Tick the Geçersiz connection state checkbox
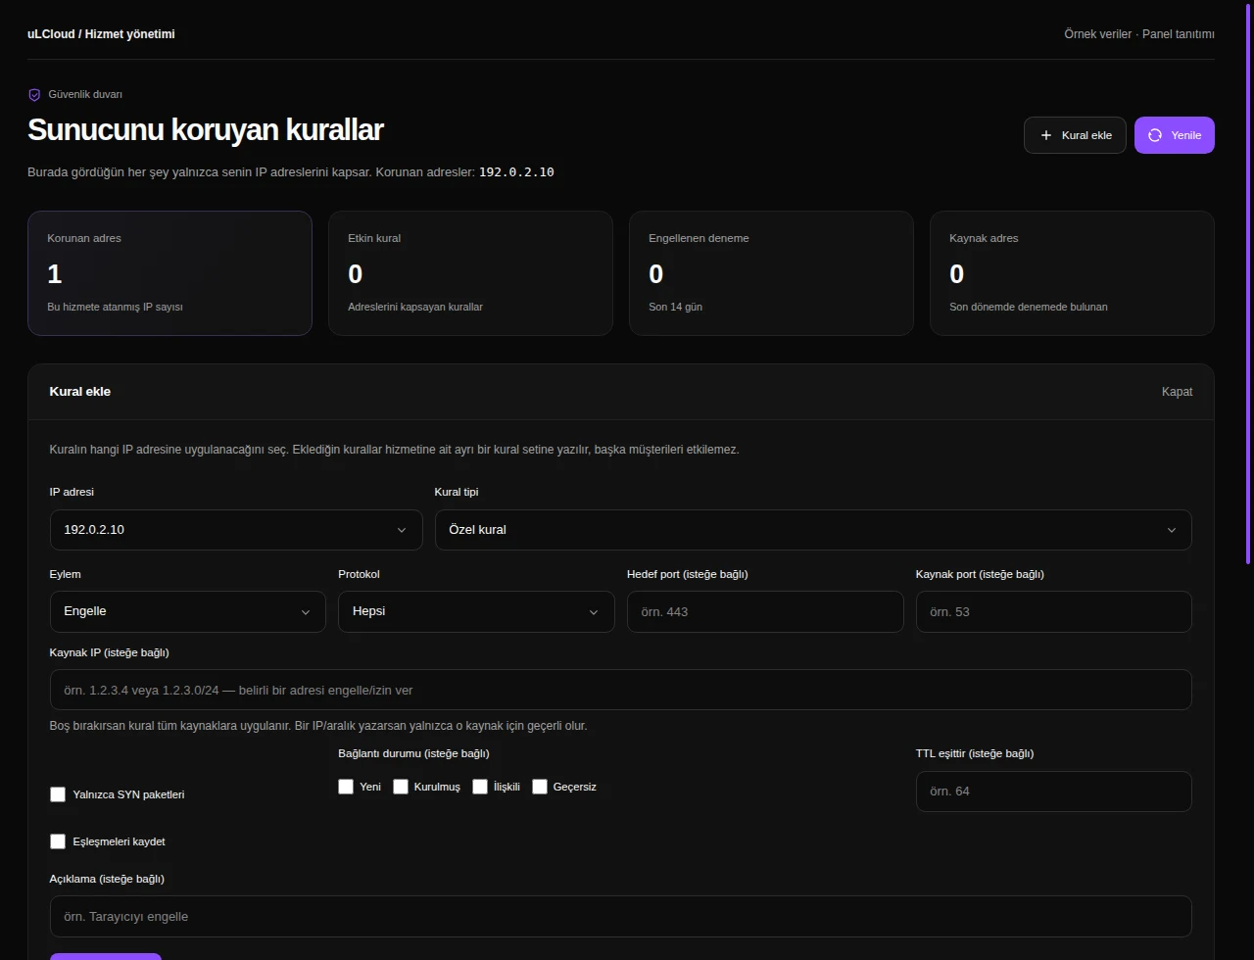 tap(540, 787)
